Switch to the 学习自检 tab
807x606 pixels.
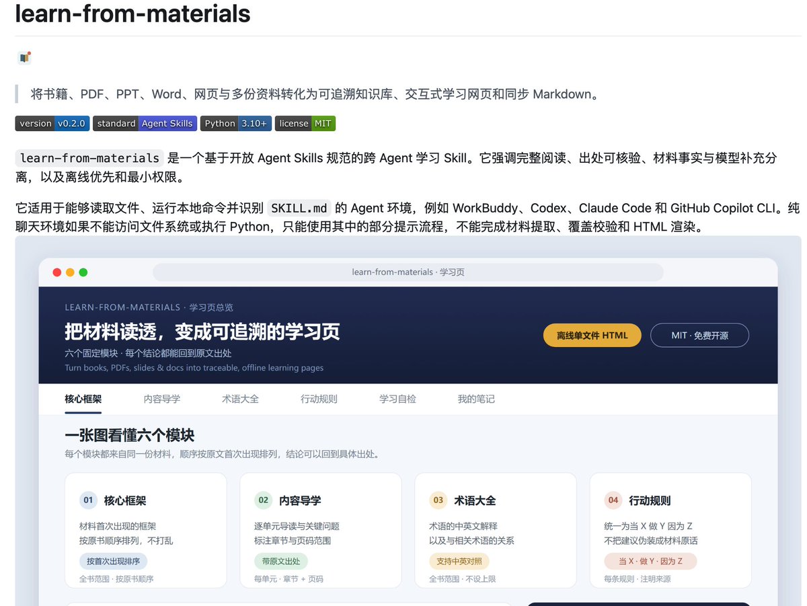[x=397, y=399]
